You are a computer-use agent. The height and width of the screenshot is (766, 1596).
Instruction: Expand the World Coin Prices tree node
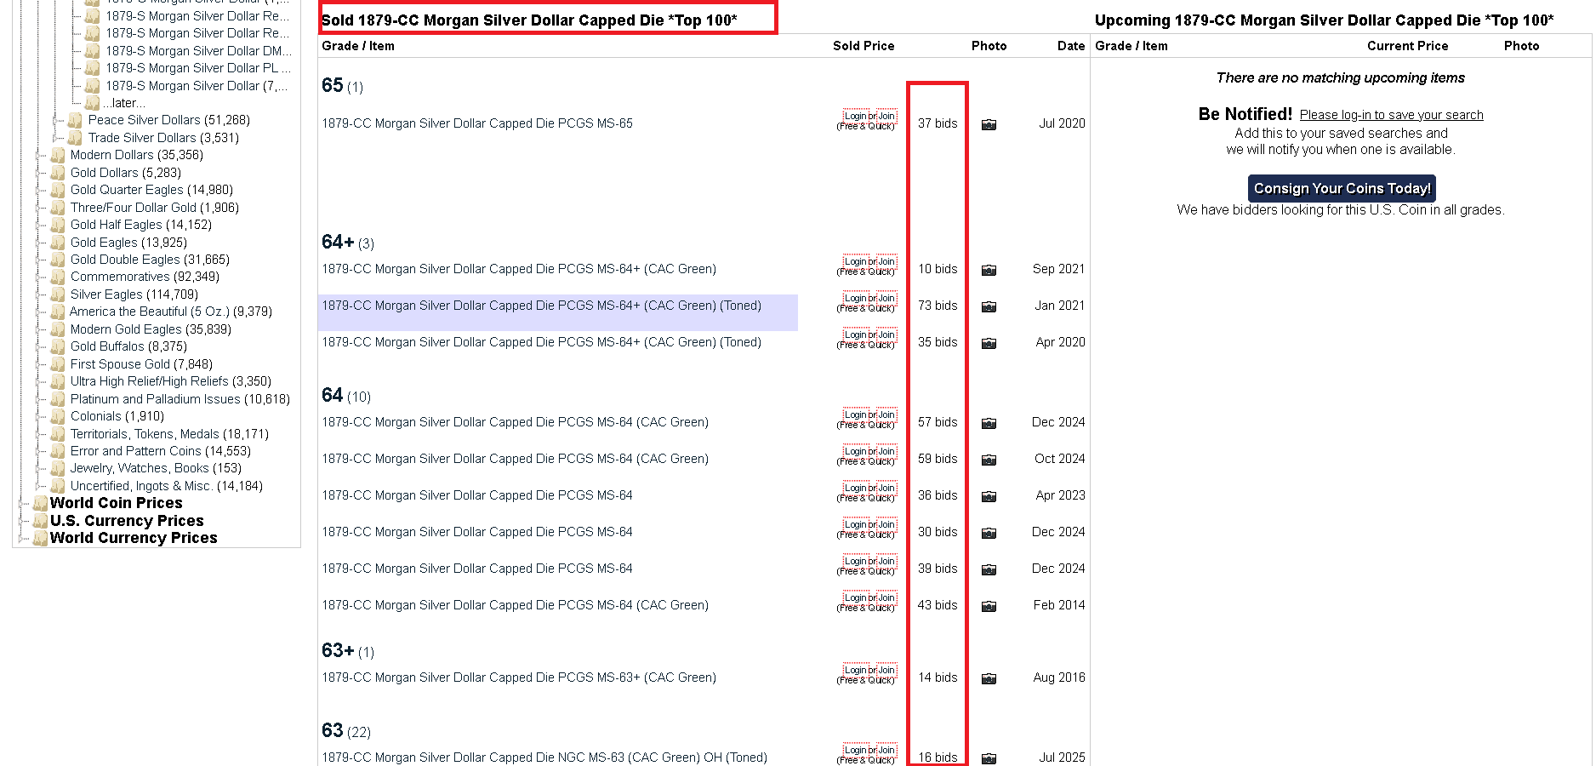(23, 503)
